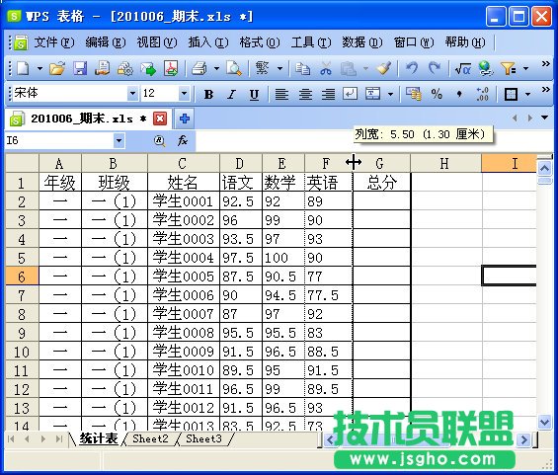The width and height of the screenshot is (558, 475).
Task: Undo the last action
Action: click(412, 67)
